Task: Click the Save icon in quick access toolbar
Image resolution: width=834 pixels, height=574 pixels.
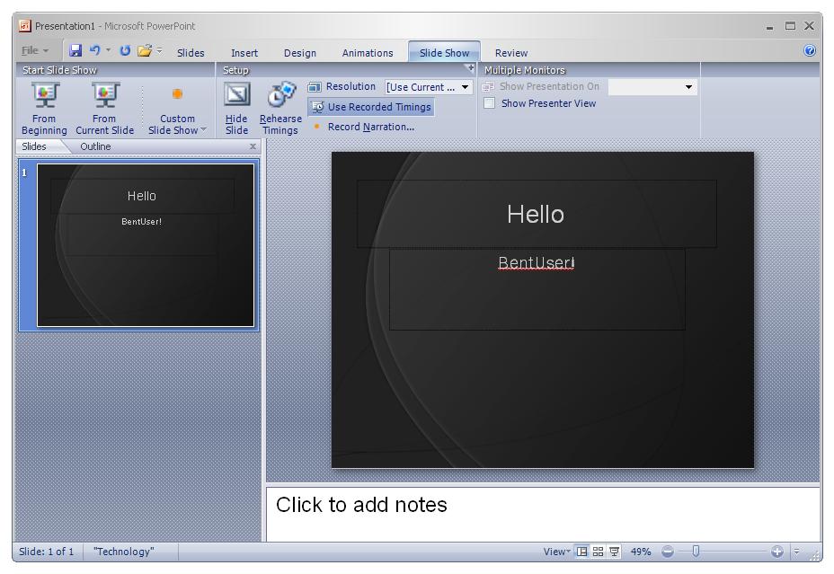Action: pos(75,50)
